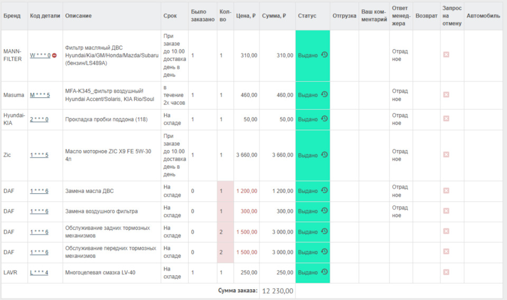Click the Было заказано column header

point(202,15)
